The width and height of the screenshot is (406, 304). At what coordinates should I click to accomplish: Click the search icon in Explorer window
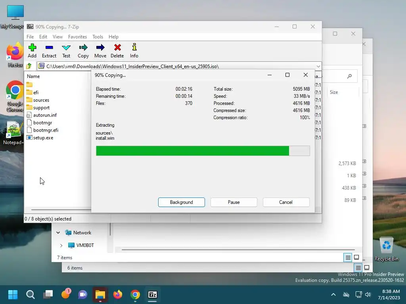coord(349,76)
